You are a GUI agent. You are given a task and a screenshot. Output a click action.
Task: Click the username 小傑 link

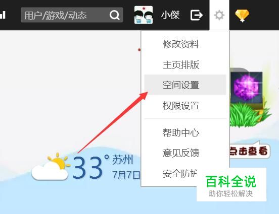point(170,15)
